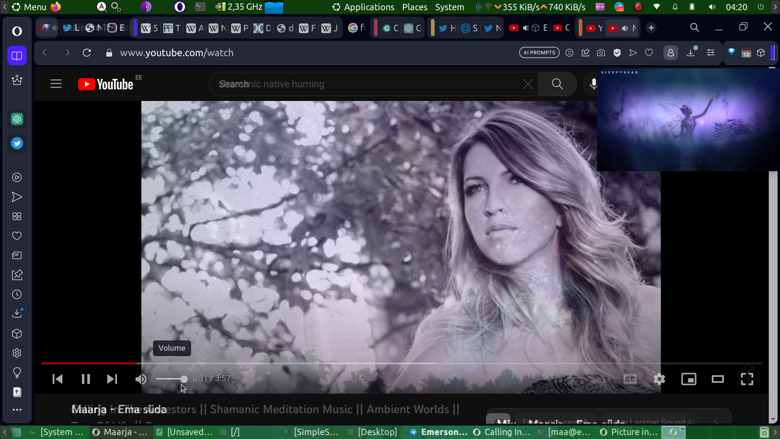This screenshot has height=439, width=780.
Task: Open video settings gear
Action: pos(659,379)
